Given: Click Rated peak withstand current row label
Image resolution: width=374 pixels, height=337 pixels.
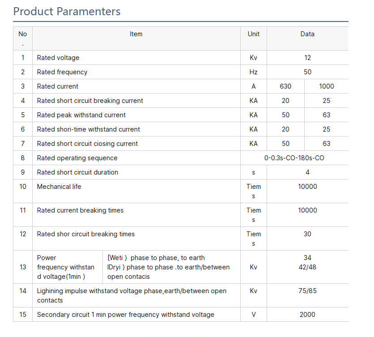Looking at the screenshot, I should click(81, 115).
